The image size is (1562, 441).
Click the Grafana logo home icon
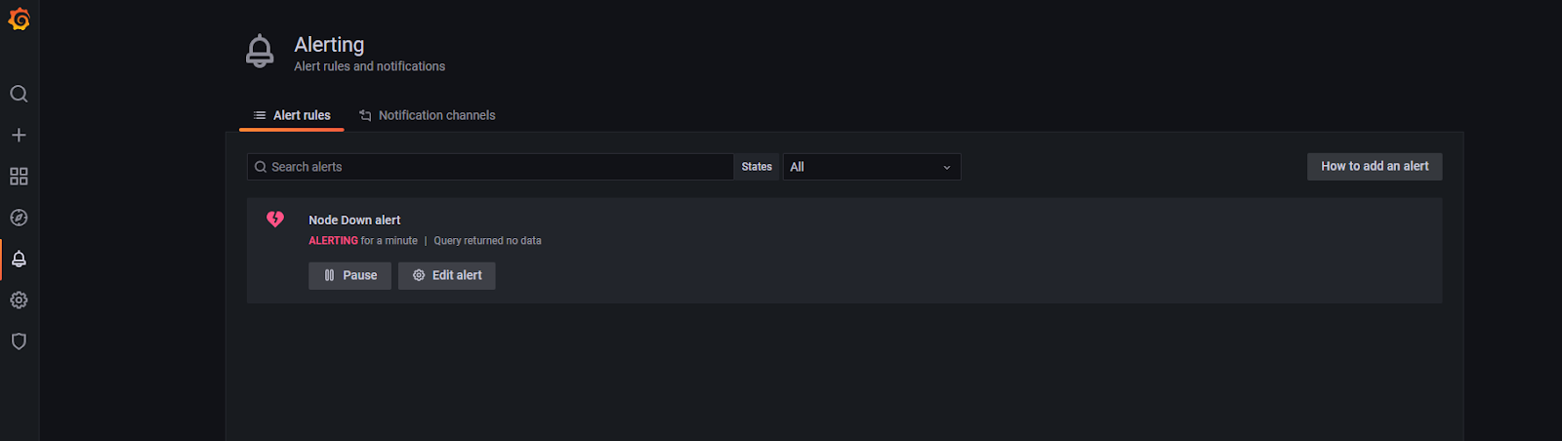pos(19,20)
